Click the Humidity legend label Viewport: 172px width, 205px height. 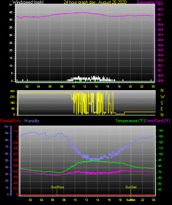pos(32,121)
